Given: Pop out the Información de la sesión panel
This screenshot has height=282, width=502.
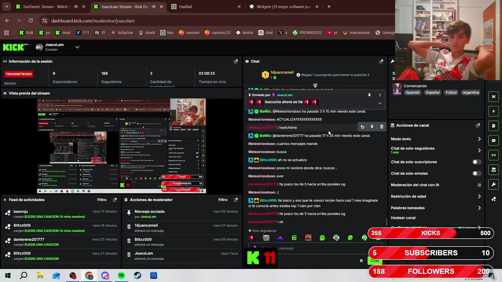Looking at the screenshot, I should pos(236,61).
